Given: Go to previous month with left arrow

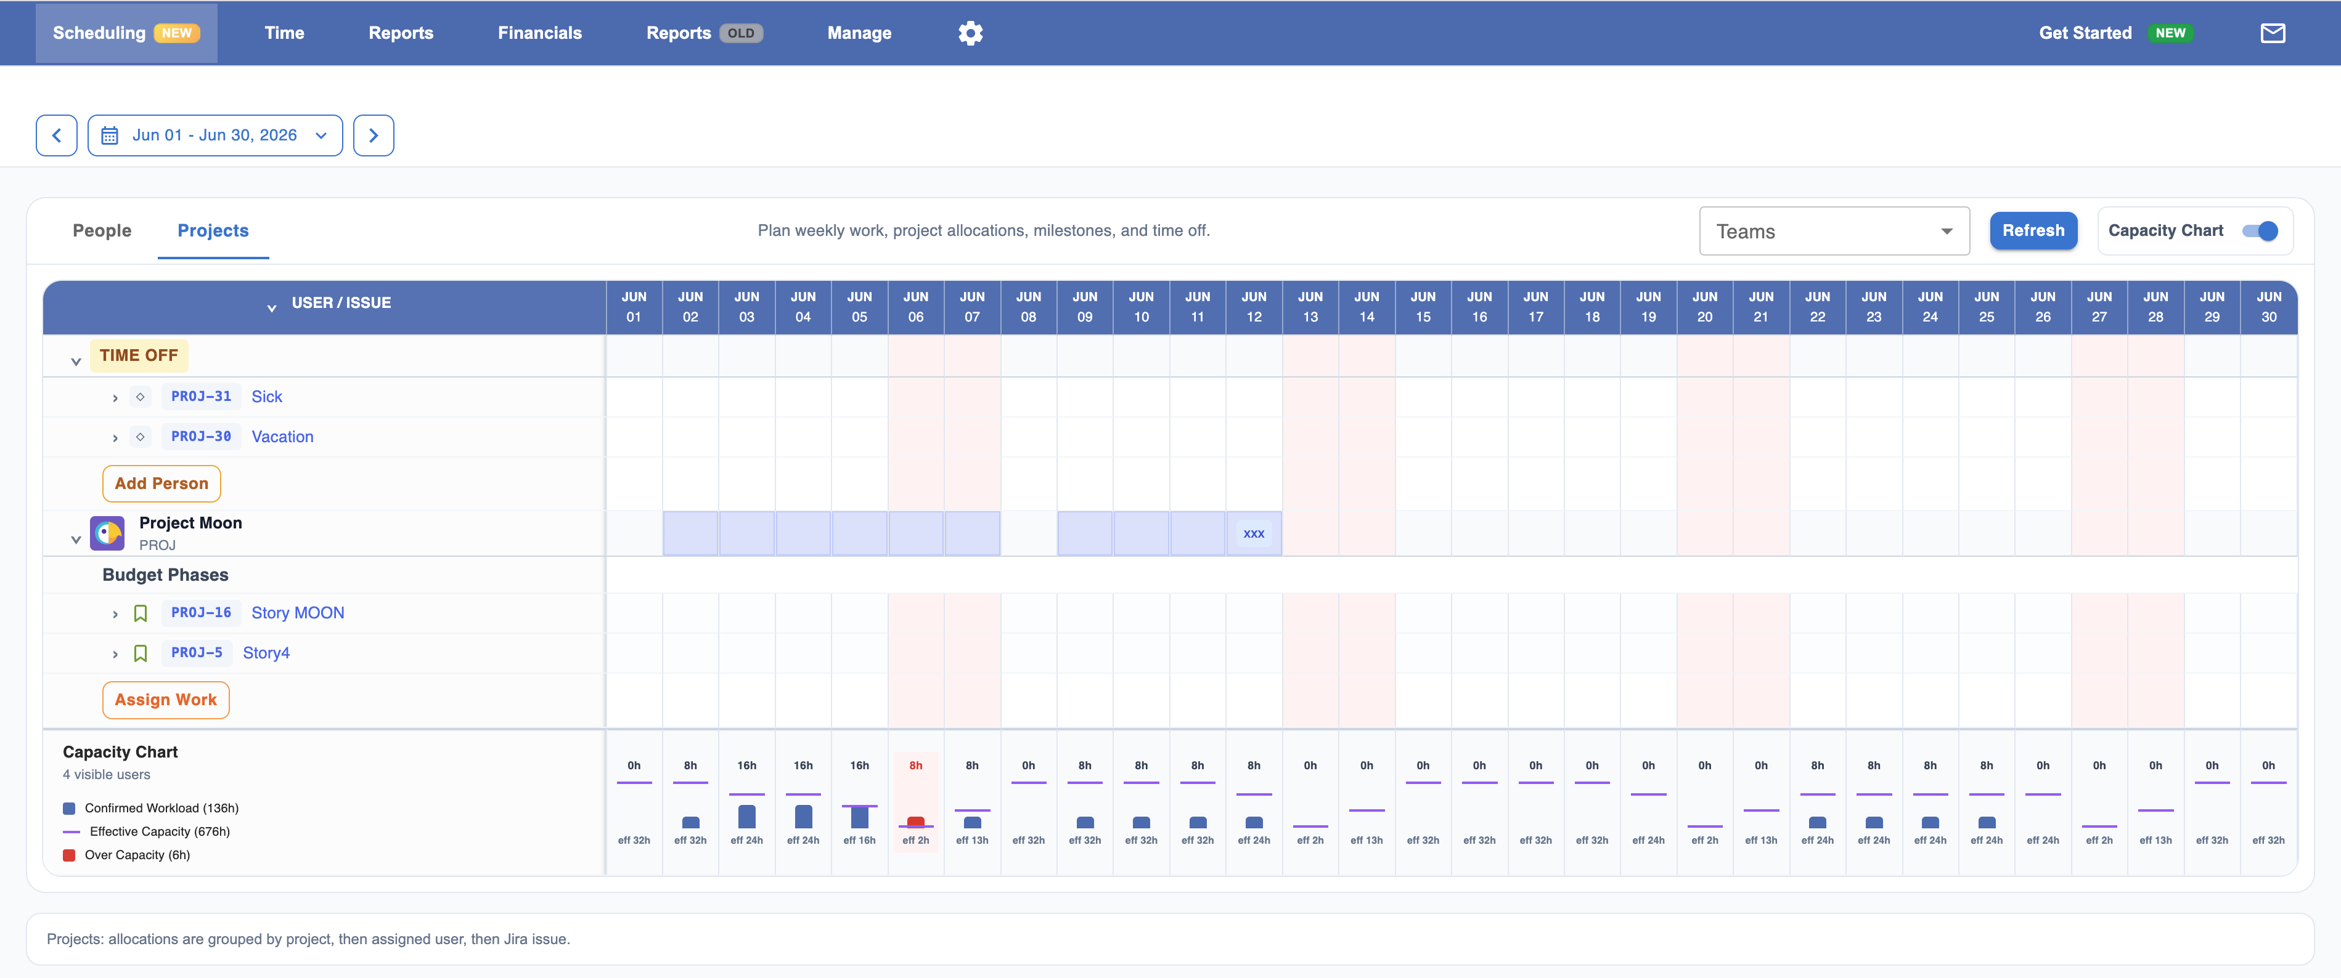Looking at the screenshot, I should pos(56,135).
